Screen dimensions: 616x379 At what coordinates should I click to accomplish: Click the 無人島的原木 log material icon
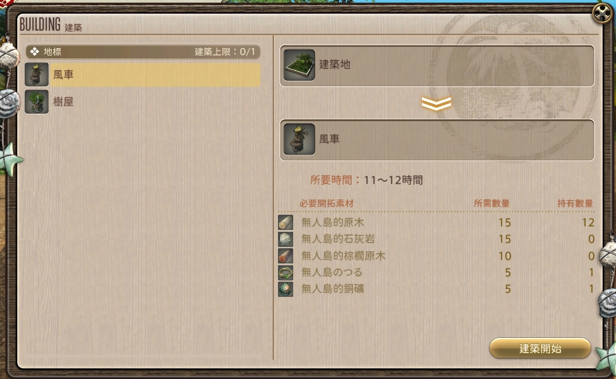pos(286,222)
